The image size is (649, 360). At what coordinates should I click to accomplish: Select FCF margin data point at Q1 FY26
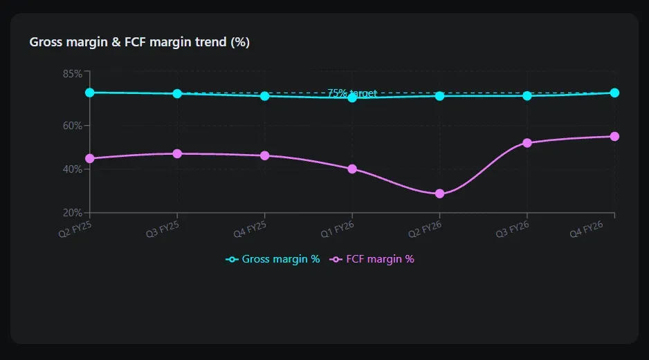[x=352, y=169]
